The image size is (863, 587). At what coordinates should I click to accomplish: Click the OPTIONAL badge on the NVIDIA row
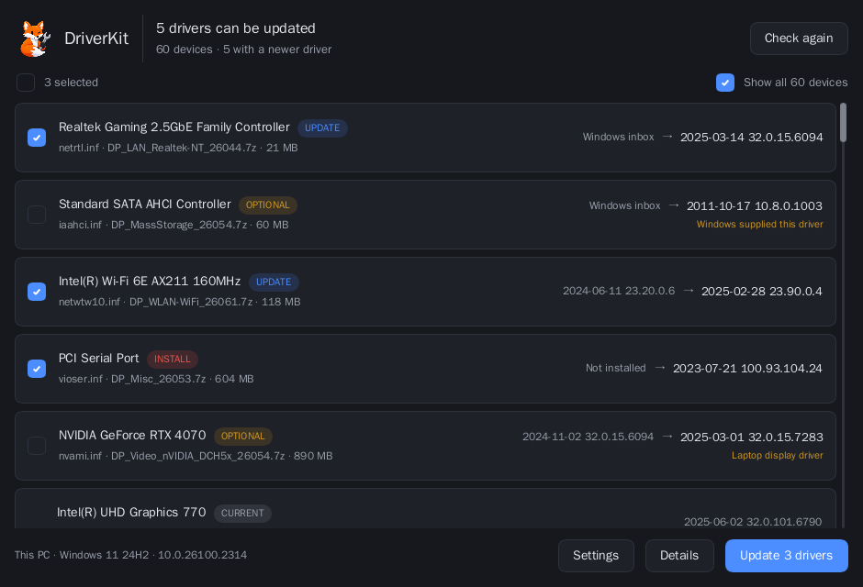click(242, 436)
